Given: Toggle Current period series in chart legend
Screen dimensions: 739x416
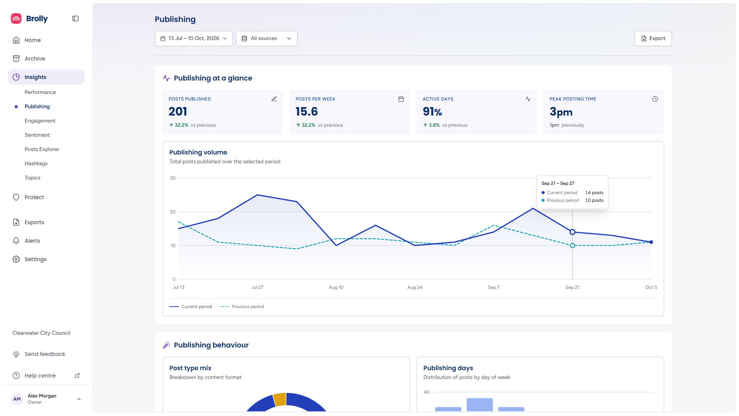Looking at the screenshot, I should tap(191, 307).
